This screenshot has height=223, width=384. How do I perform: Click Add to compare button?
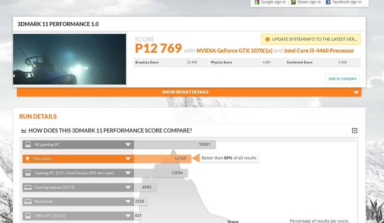click(x=342, y=78)
